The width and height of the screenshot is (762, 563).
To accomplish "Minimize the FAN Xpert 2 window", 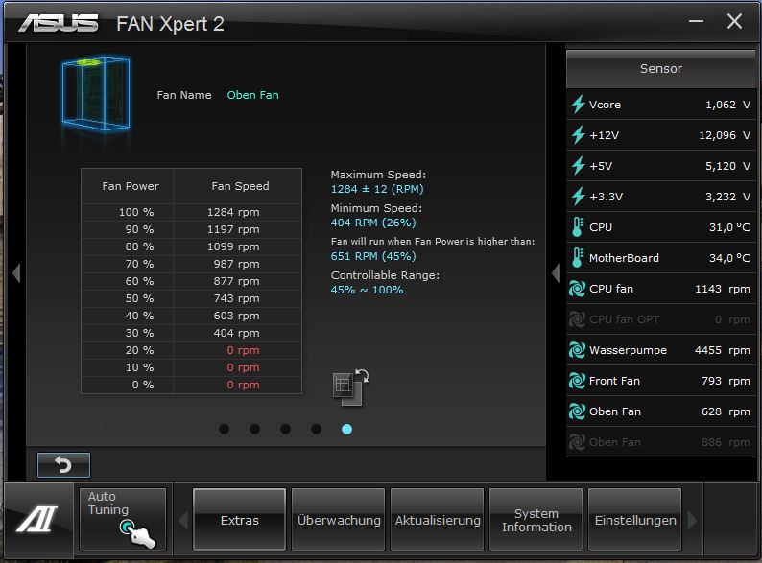I will [x=696, y=21].
